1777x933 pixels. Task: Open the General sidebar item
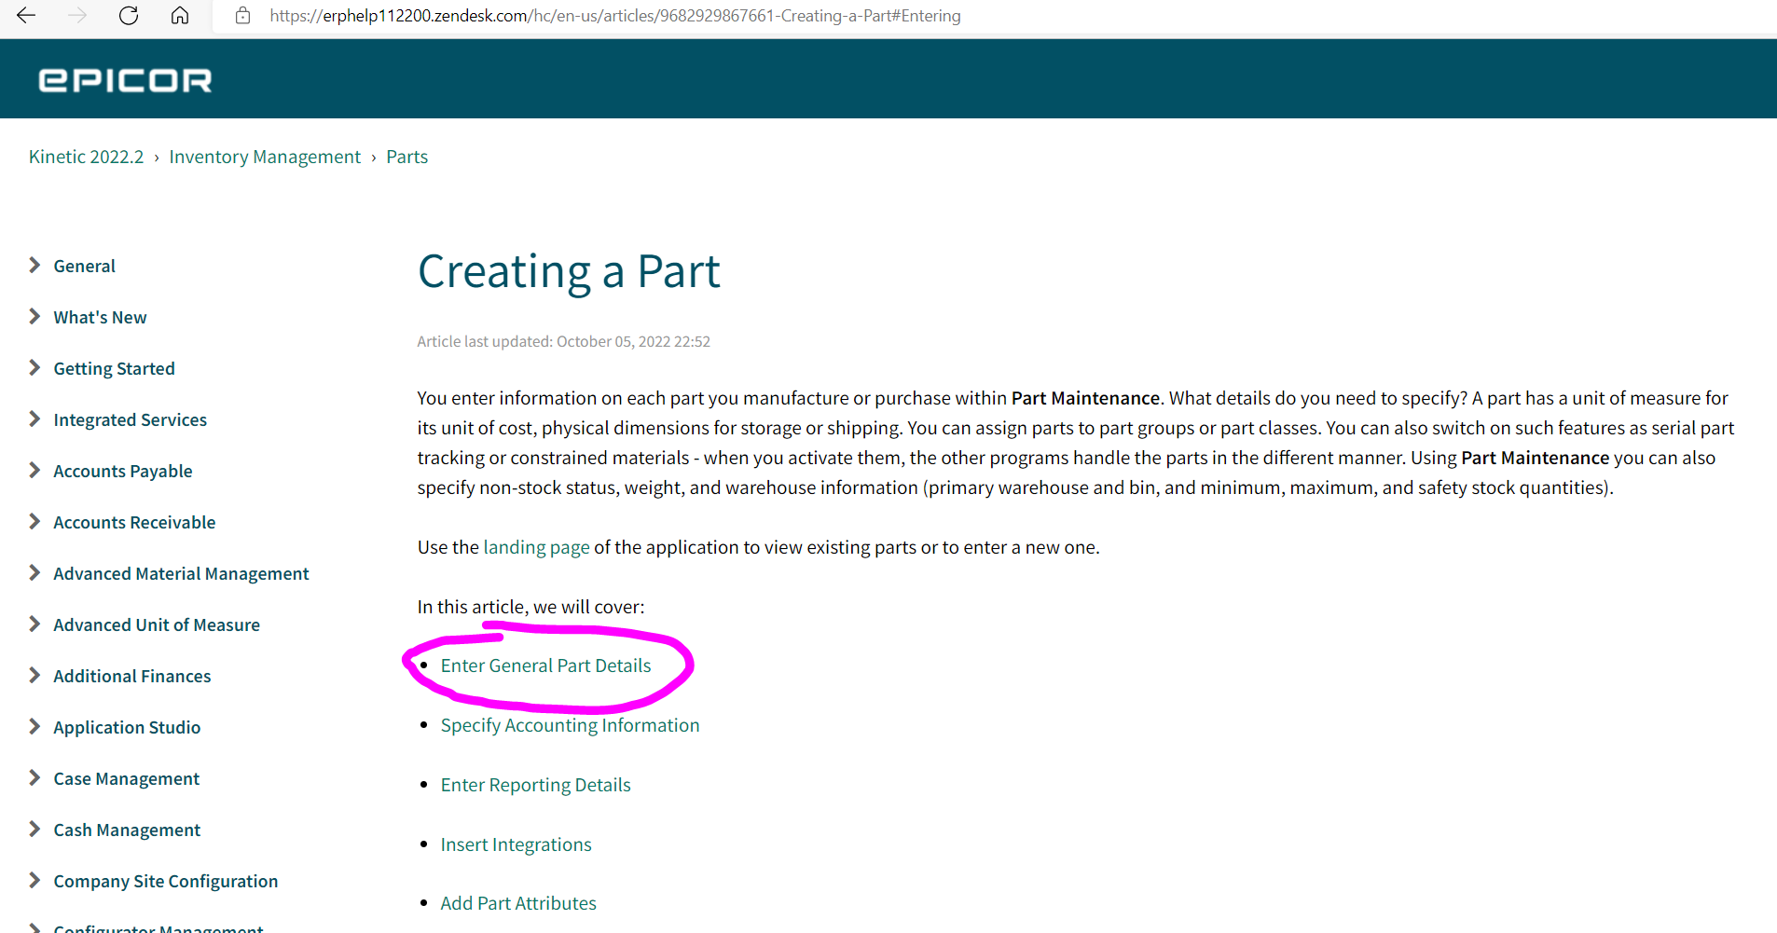[x=84, y=266]
